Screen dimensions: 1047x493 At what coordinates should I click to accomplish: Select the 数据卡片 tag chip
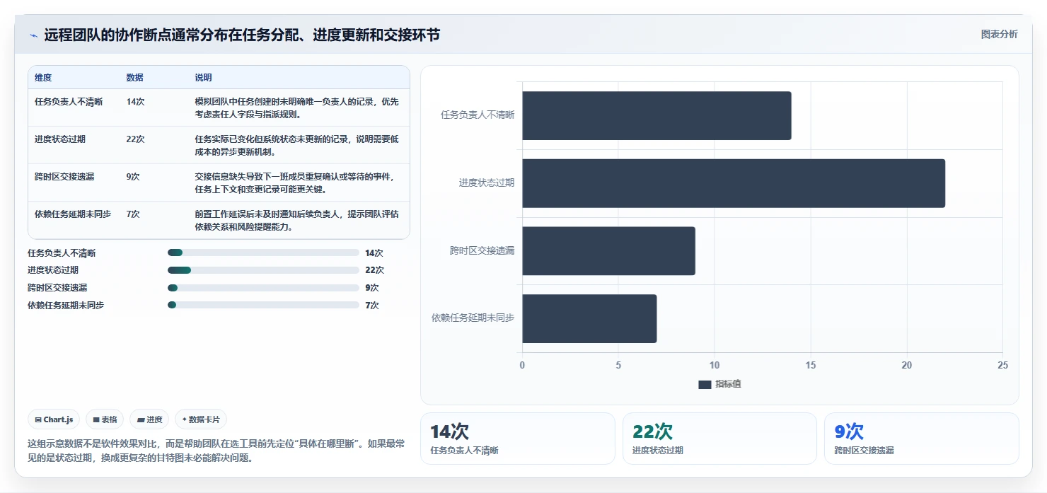201,419
